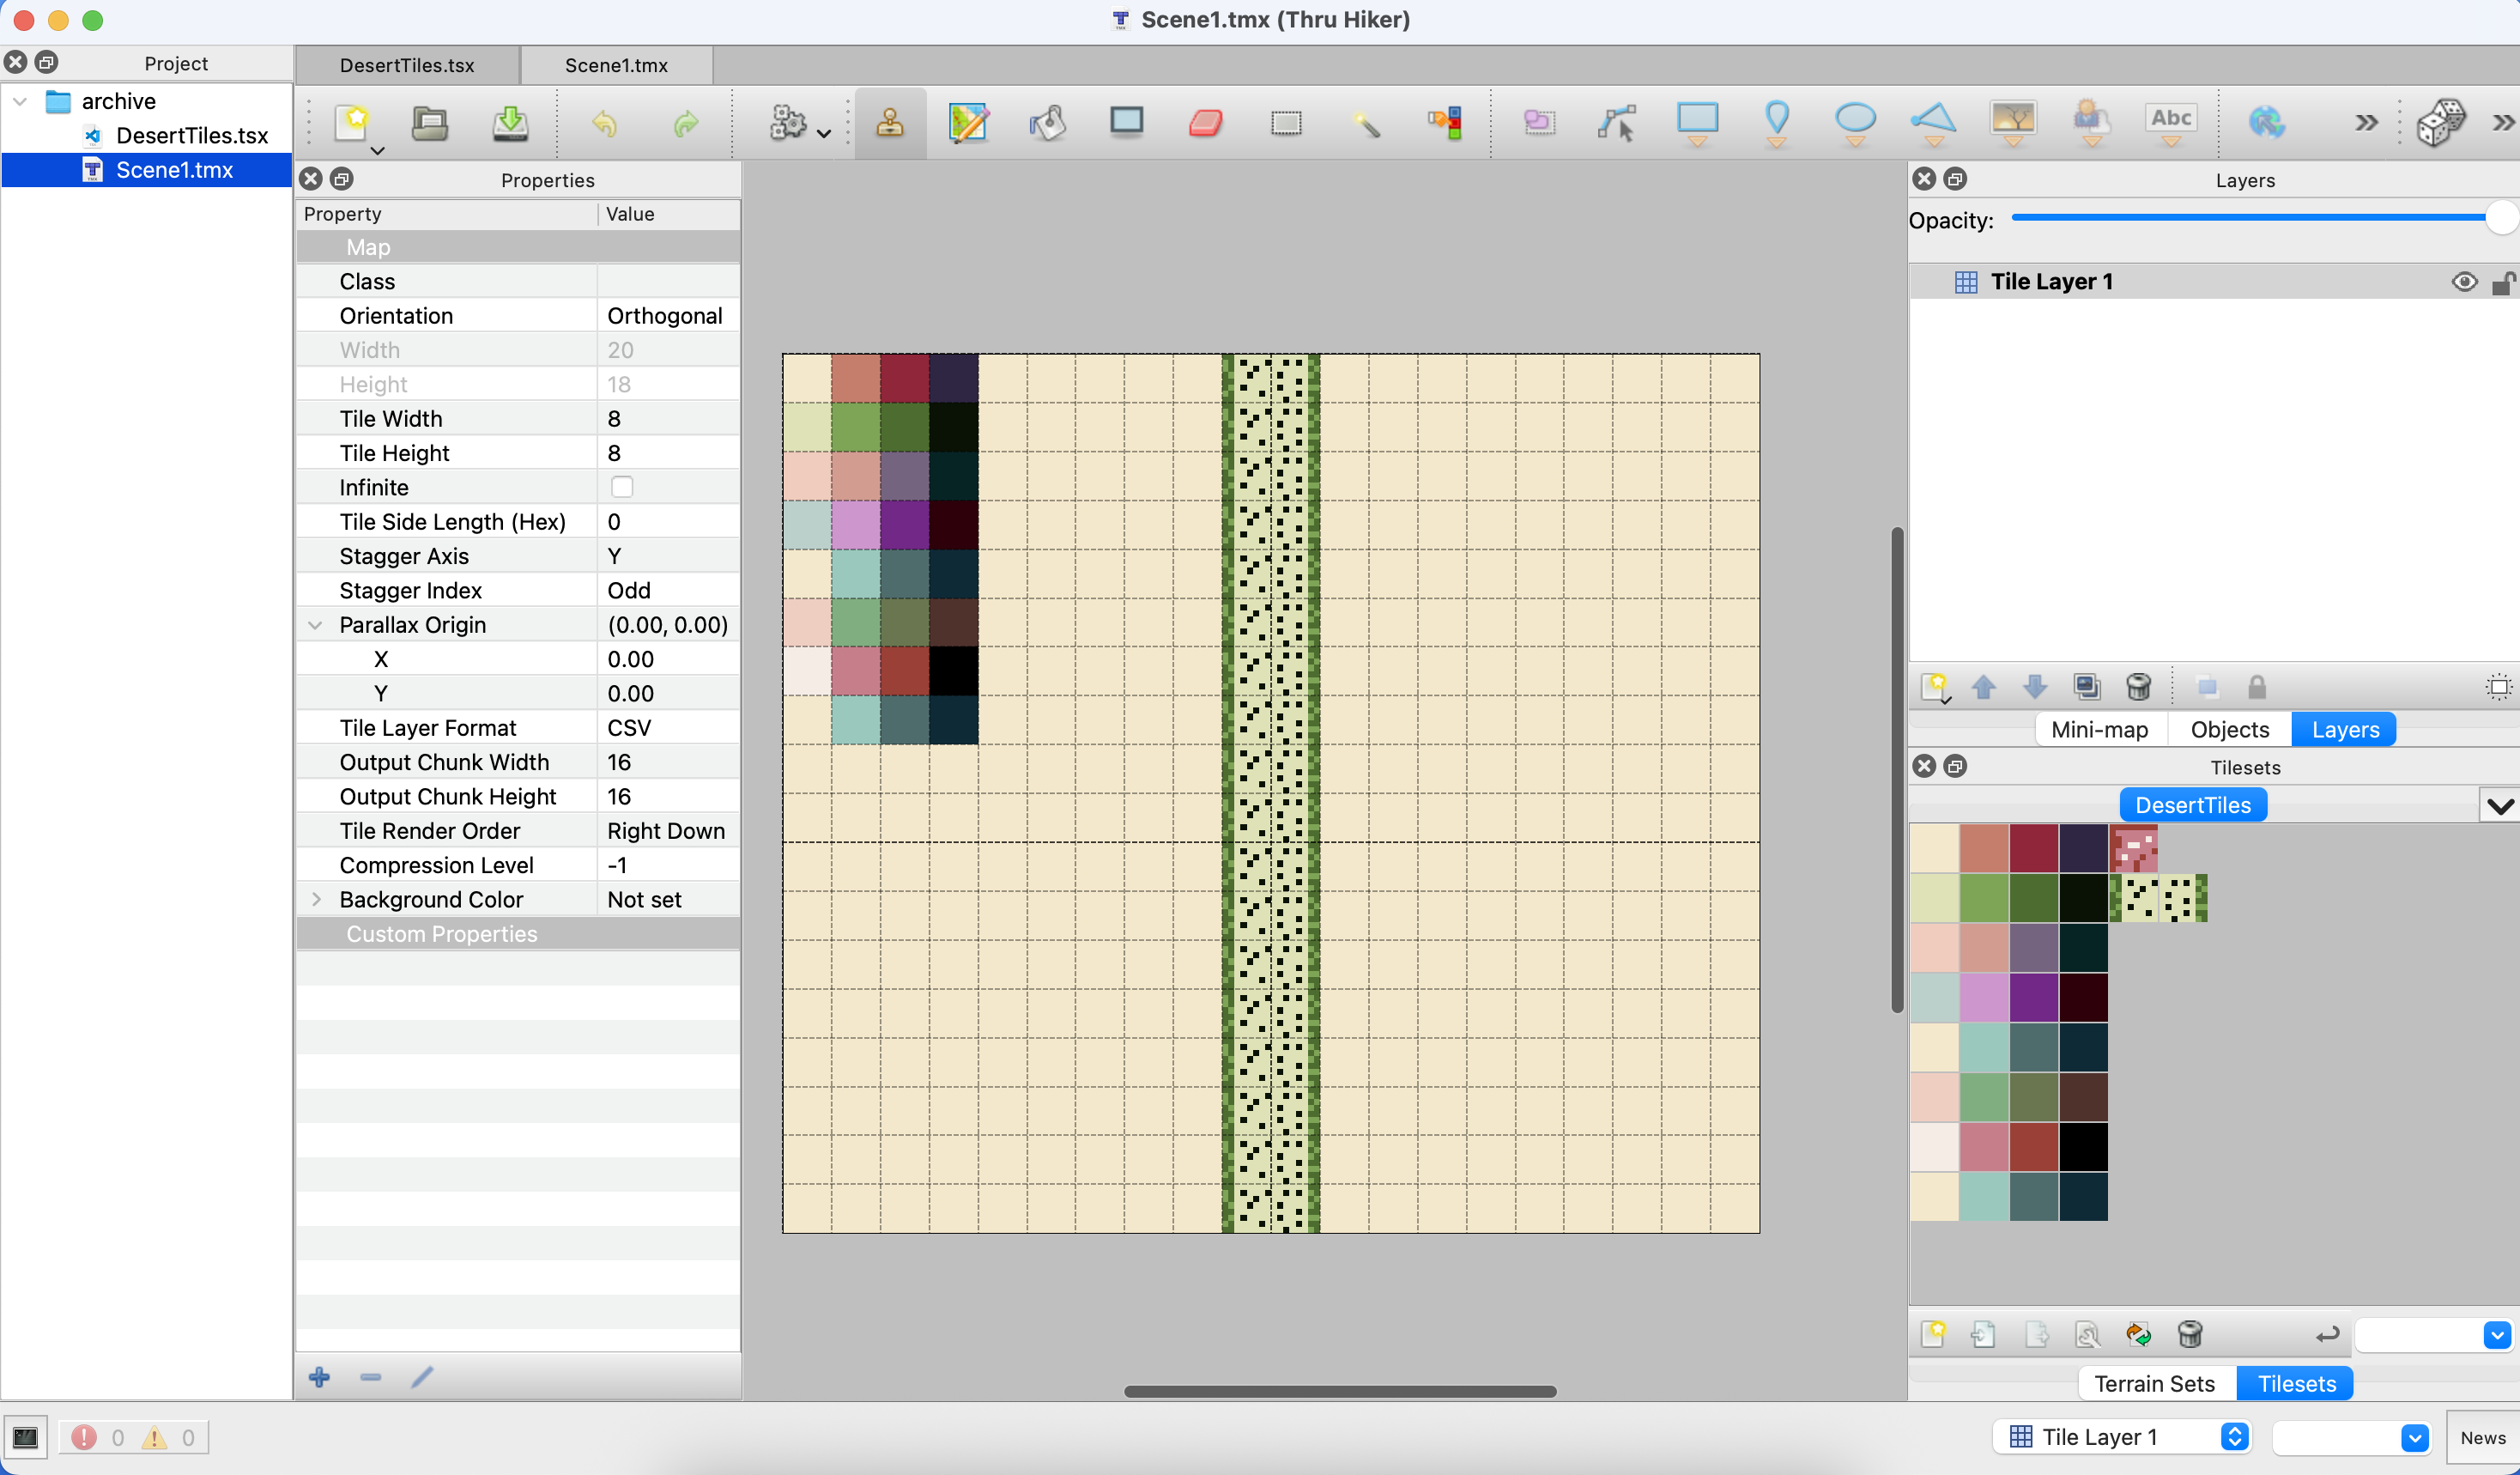
Task: Toggle the Infinite checkbox
Action: (622, 487)
